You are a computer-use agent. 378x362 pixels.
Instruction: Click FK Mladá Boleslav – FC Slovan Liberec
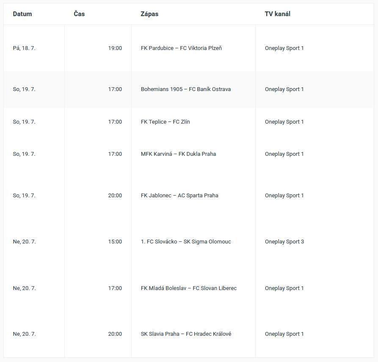click(189, 288)
